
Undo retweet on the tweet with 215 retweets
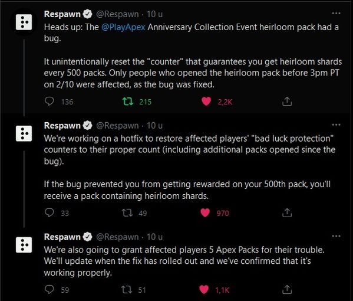pos(128,102)
